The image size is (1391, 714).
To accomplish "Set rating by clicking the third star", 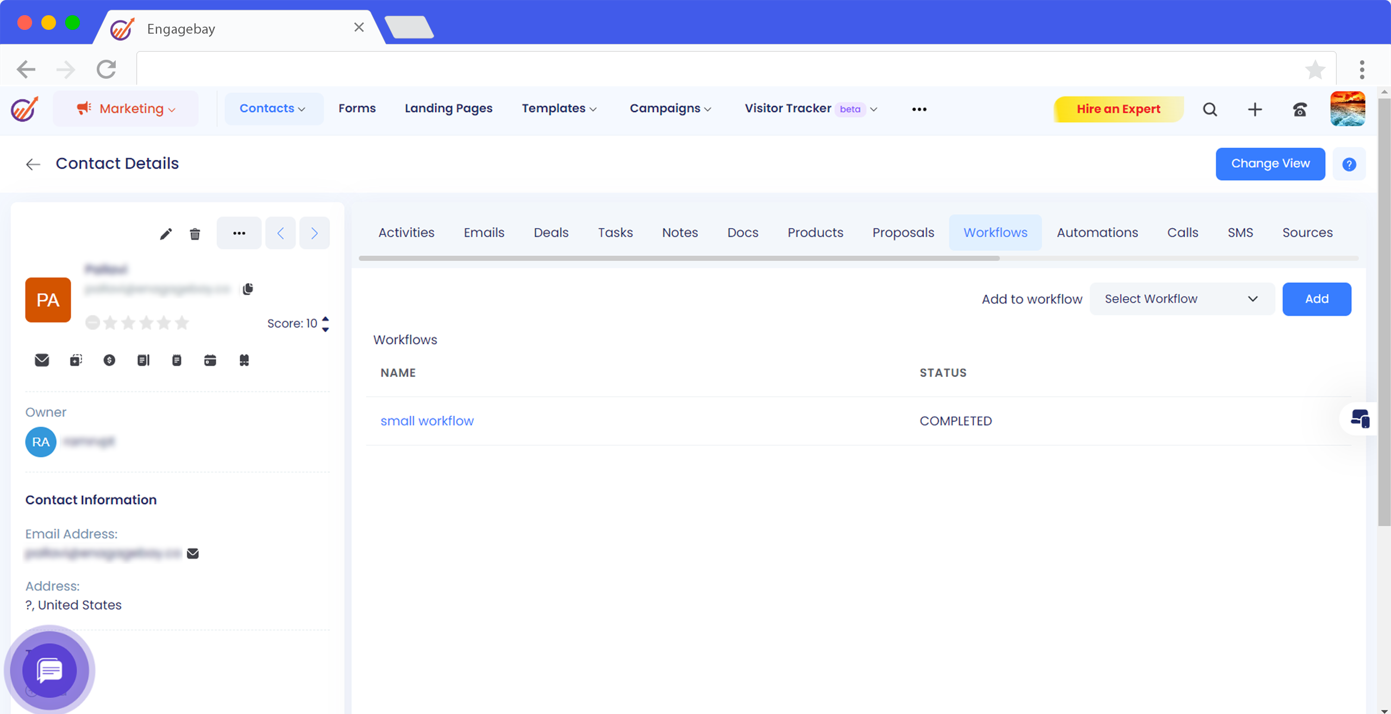I will (x=146, y=323).
